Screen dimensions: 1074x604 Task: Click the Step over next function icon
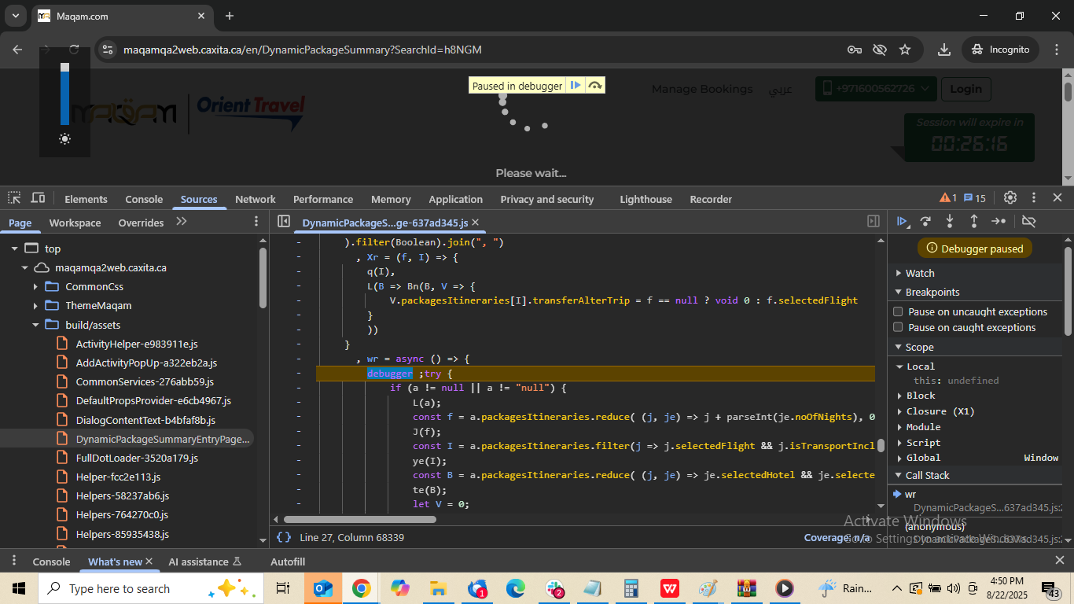pos(925,222)
